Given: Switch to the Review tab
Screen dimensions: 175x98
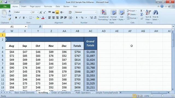Looking at the screenshot, I should tap(66, 7).
